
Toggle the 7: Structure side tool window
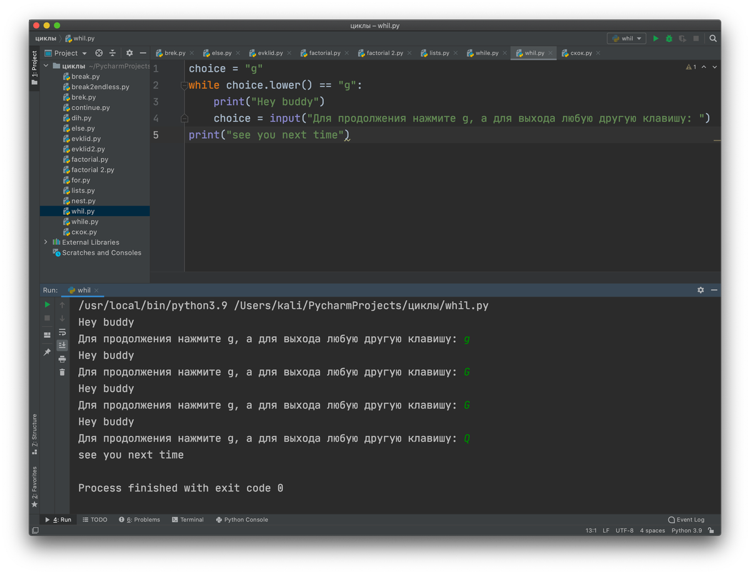click(x=34, y=433)
